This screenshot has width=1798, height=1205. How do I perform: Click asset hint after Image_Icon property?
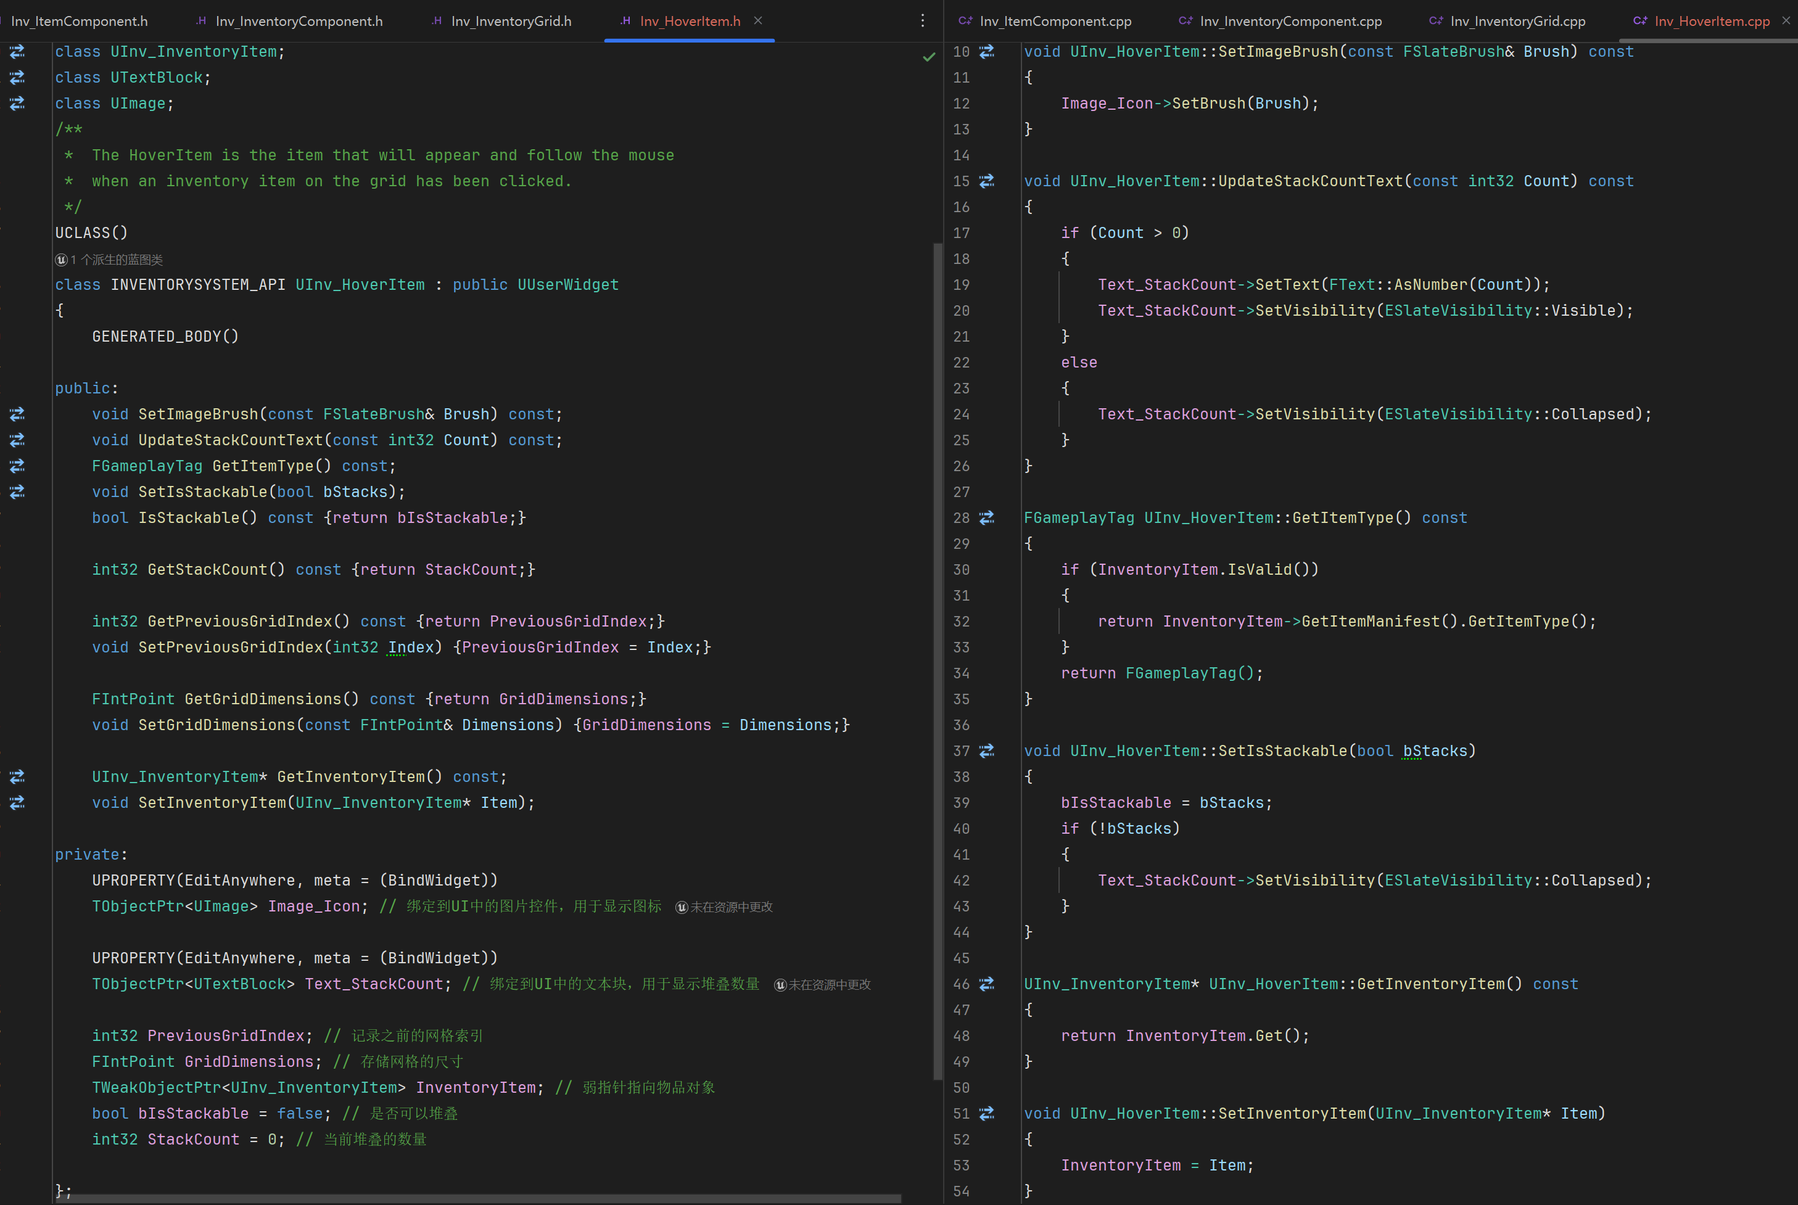(724, 907)
